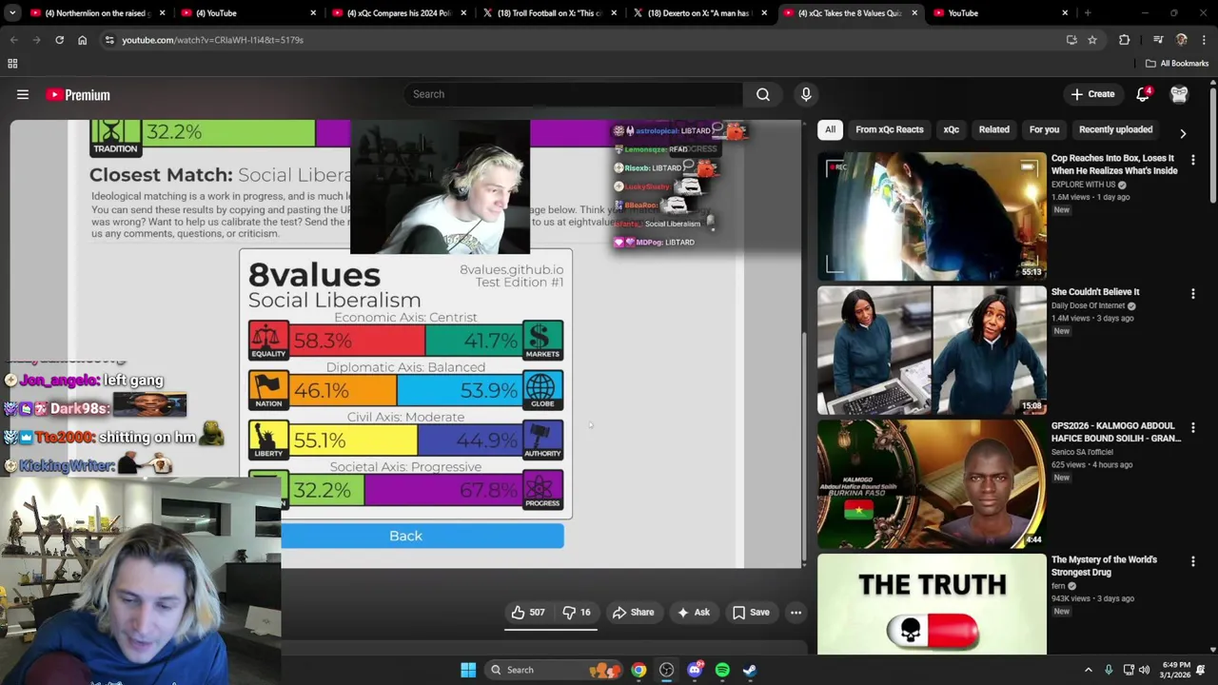Select the All filter chip
Image resolution: width=1218 pixels, height=685 pixels.
point(830,129)
